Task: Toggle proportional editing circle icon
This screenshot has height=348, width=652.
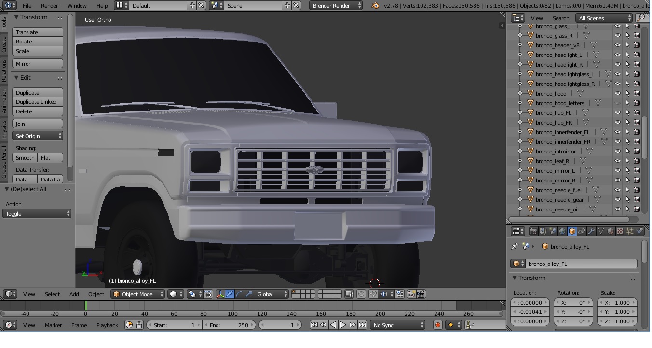Action: (x=361, y=294)
